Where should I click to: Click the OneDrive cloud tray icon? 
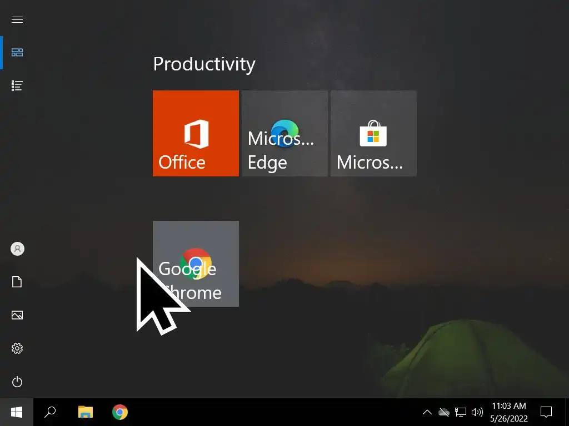(444, 412)
